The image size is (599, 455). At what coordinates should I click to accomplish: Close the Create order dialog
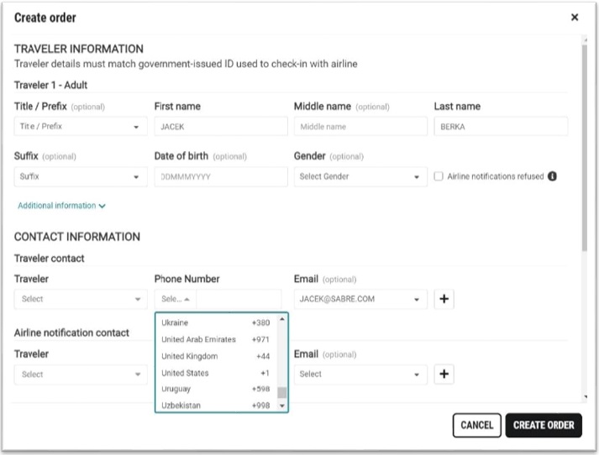[x=574, y=17]
